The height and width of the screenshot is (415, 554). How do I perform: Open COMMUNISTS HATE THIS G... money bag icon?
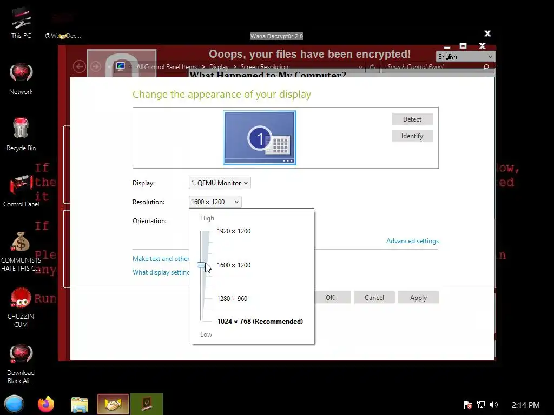coord(21,252)
